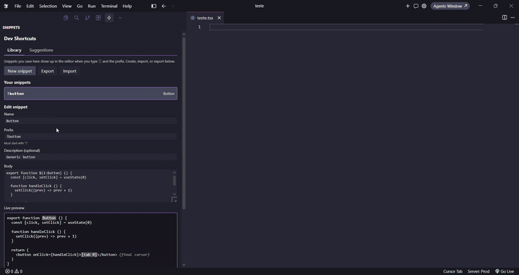This screenshot has height=275, width=519.
Task: Open the View menu
Action: point(67,6)
